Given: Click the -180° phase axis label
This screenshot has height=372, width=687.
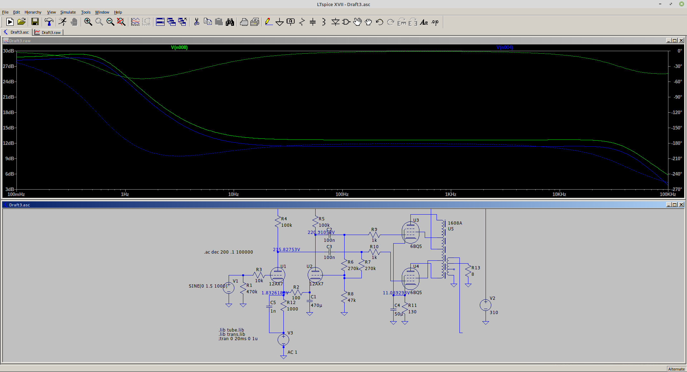Looking at the screenshot, I should point(676,143).
